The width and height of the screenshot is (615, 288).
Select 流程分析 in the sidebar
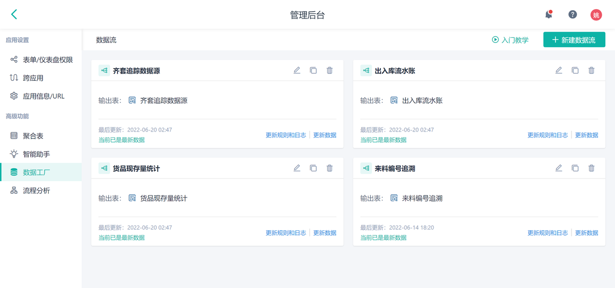click(36, 191)
